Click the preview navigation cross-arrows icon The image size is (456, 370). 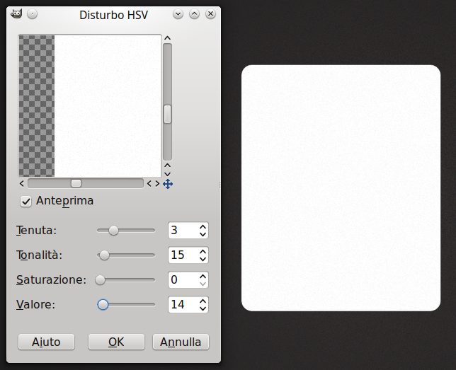click(x=168, y=184)
